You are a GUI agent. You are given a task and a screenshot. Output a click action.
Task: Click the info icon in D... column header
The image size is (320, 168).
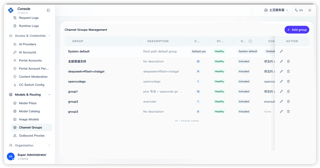click(250, 41)
